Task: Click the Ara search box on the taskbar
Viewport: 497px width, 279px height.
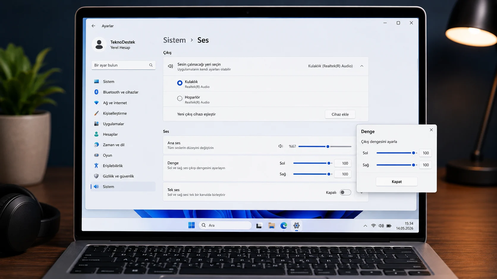Action: [x=225, y=225]
